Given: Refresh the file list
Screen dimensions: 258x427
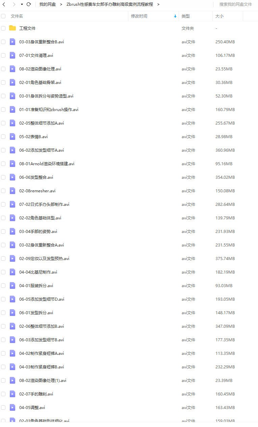Looking at the screenshot, I should [29, 4].
